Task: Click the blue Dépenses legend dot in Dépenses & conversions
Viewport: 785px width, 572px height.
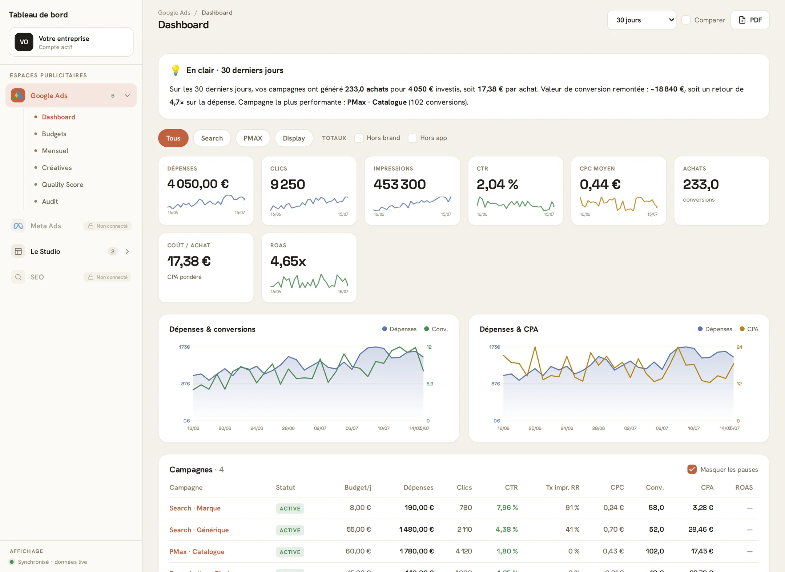Action: [385, 329]
